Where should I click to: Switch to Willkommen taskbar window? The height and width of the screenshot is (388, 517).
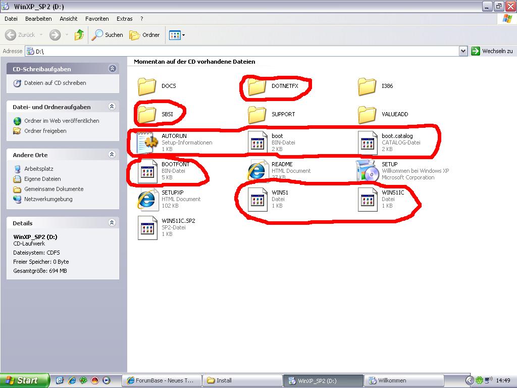(403, 380)
